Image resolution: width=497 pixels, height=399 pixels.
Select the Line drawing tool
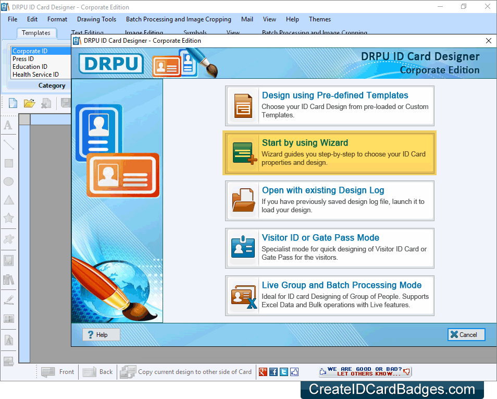click(8, 144)
